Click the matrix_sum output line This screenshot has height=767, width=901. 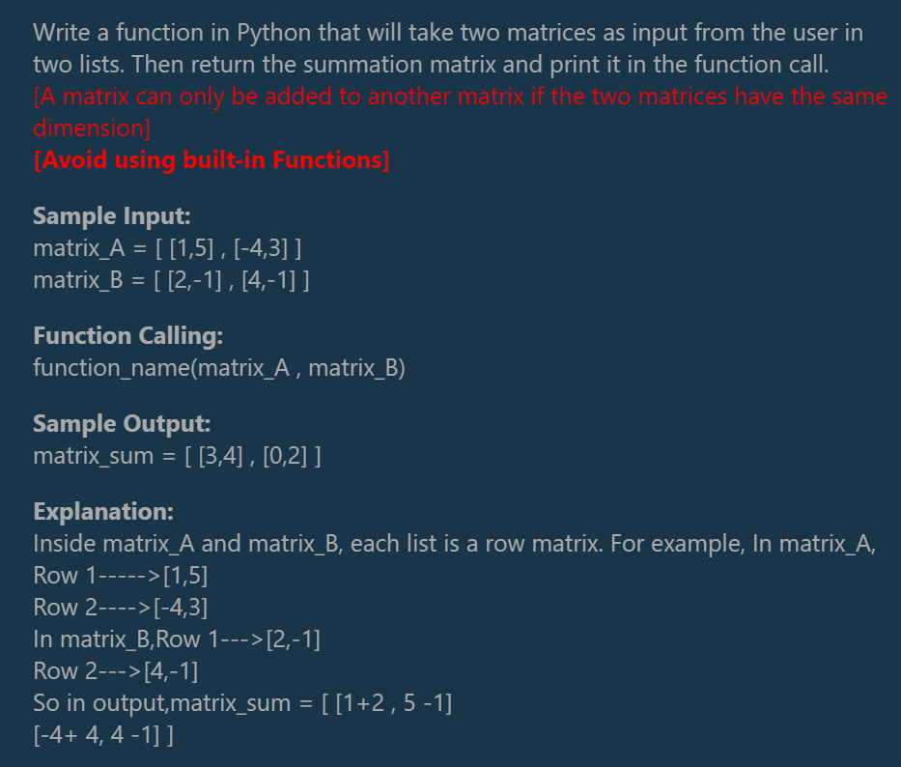click(x=177, y=456)
